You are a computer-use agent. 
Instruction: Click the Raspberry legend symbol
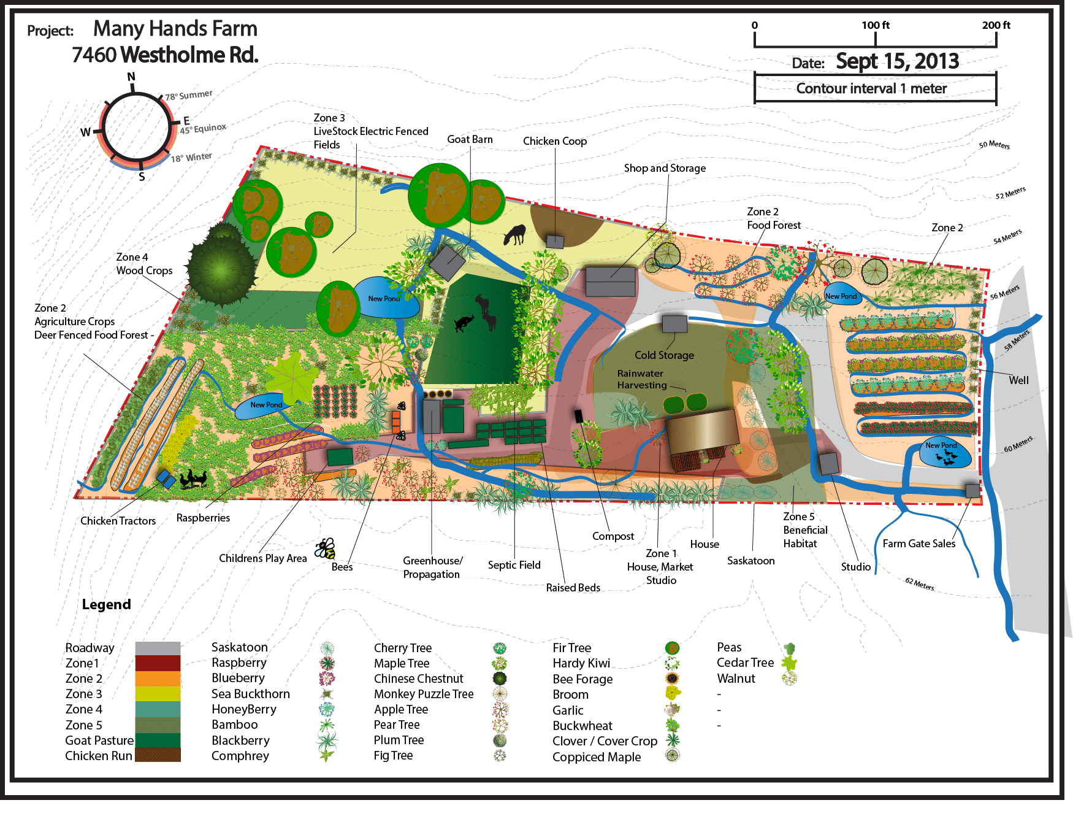(327, 663)
